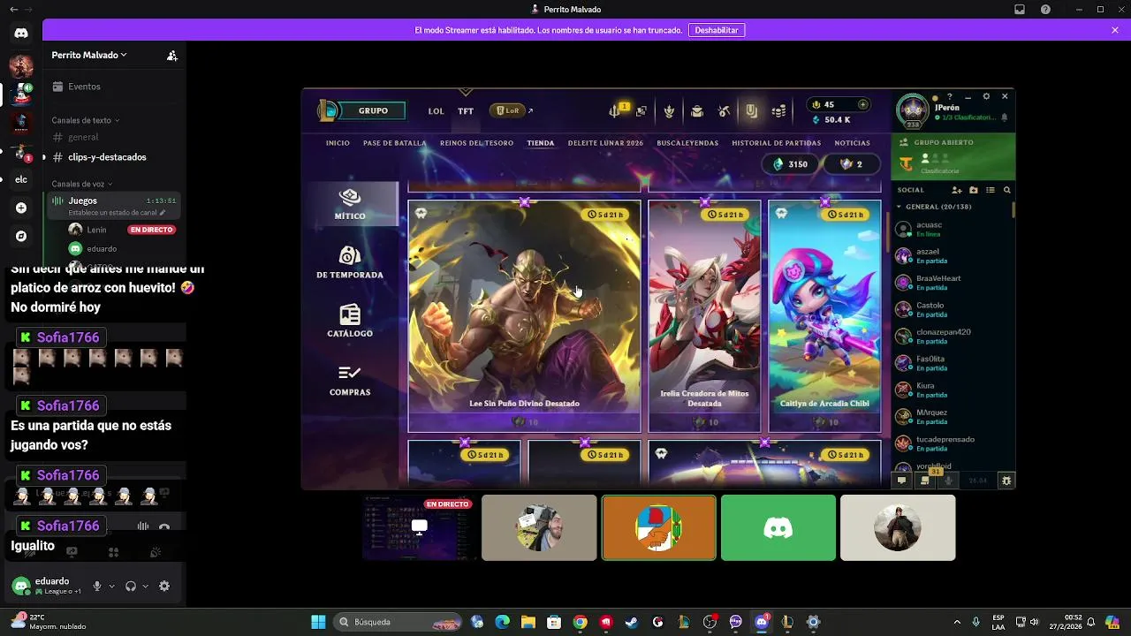Click the mythic essence balance showing 2

(852, 164)
